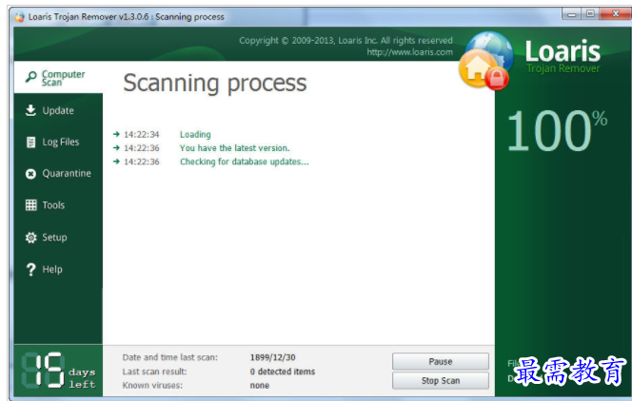Click the Quarantine circle-x icon
Screen dimensions: 632x401
pyautogui.click(x=30, y=174)
